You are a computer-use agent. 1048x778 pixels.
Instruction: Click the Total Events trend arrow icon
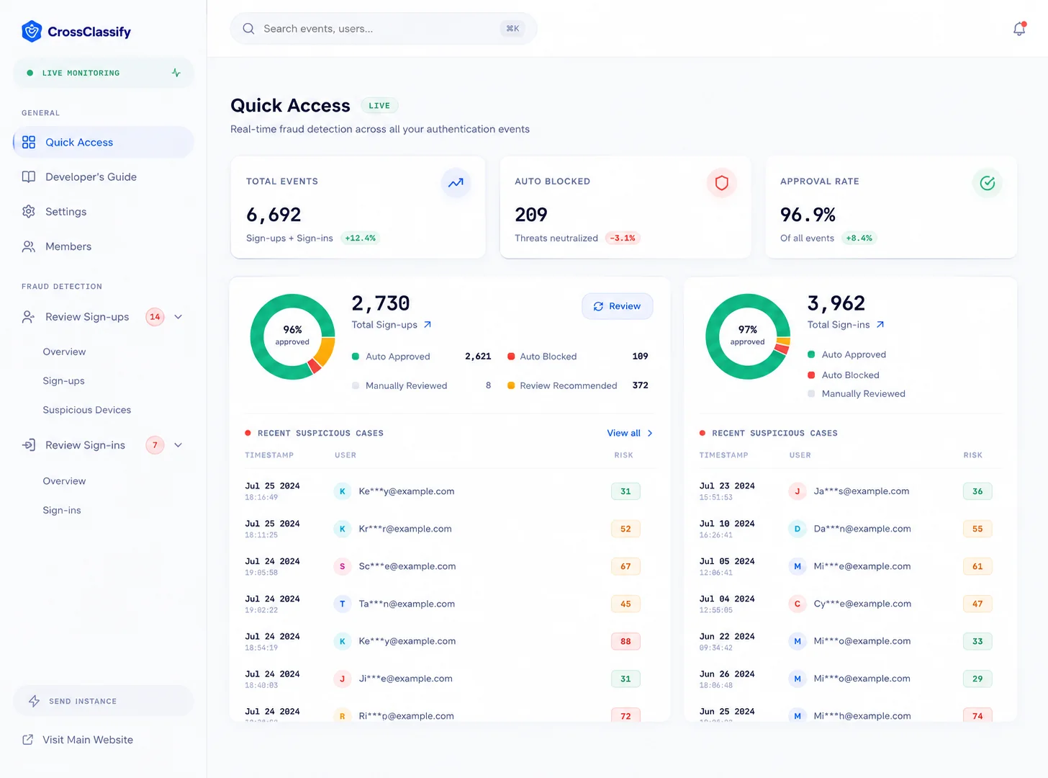point(456,183)
